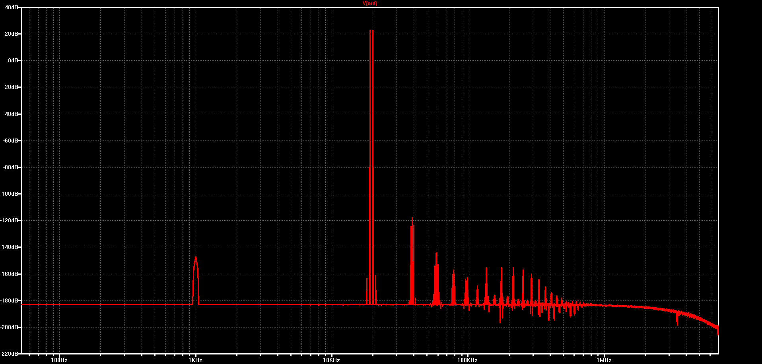The width and height of the screenshot is (762, 364).
Task: Click the -180dB vertical axis label
Action: point(9,300)
